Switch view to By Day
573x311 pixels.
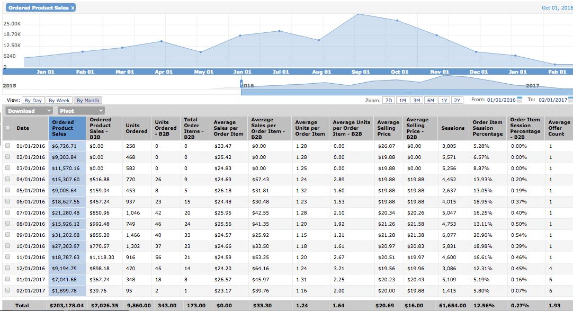point(33,101)
